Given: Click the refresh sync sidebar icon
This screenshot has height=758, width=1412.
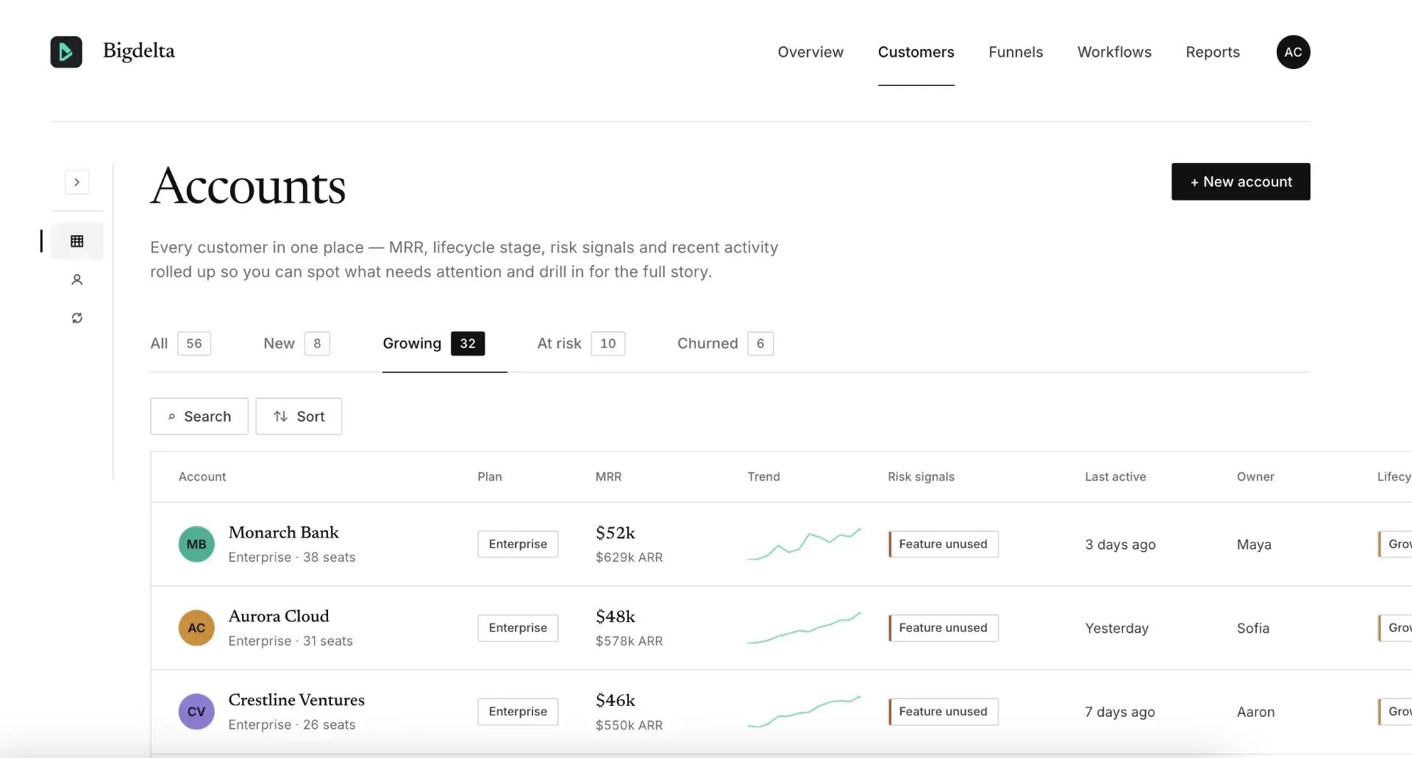Looking at the screenshot, I should point(77,318).
